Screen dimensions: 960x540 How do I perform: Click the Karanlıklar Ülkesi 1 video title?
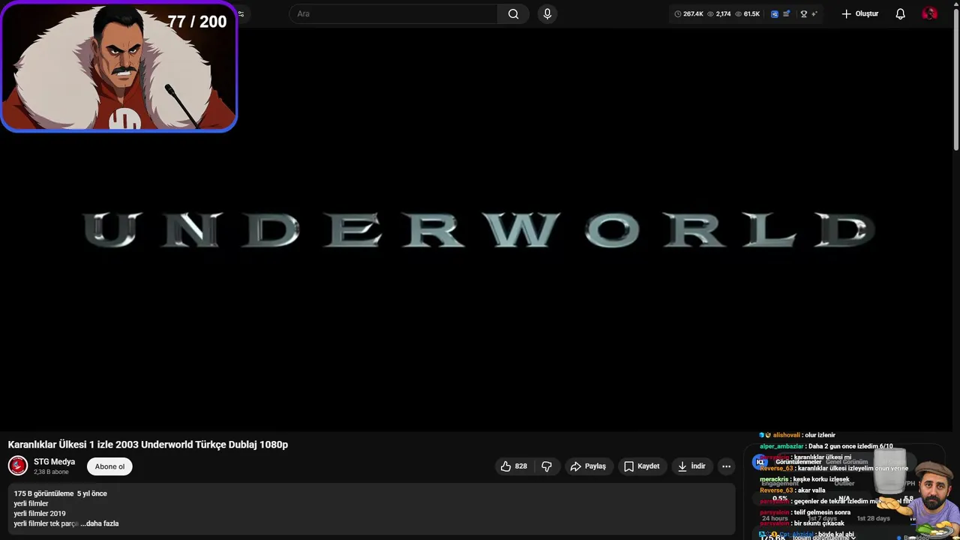(x=148, y=445)
